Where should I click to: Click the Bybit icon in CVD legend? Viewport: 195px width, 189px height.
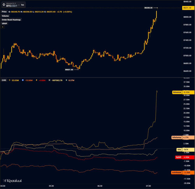pyautogui.click(x=36, y=80)
